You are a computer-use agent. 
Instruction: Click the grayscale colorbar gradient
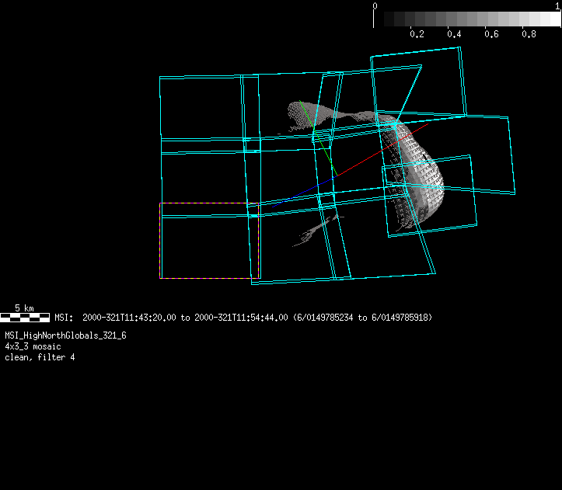(x=468, y=19)
